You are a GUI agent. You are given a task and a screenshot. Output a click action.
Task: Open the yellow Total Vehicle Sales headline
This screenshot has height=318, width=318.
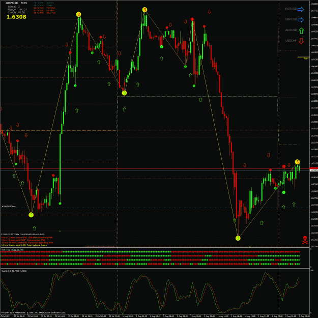pos(24,245)
